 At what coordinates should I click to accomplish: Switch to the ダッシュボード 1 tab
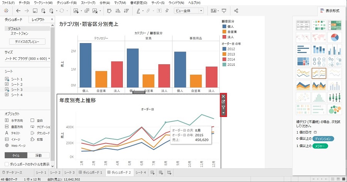click(x=91, y=172)
